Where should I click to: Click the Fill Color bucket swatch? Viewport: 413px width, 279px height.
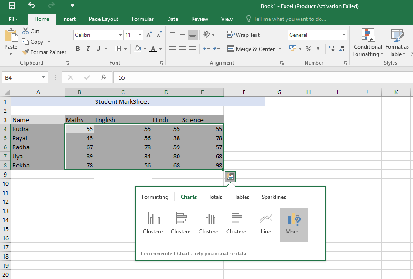[138, 49]
